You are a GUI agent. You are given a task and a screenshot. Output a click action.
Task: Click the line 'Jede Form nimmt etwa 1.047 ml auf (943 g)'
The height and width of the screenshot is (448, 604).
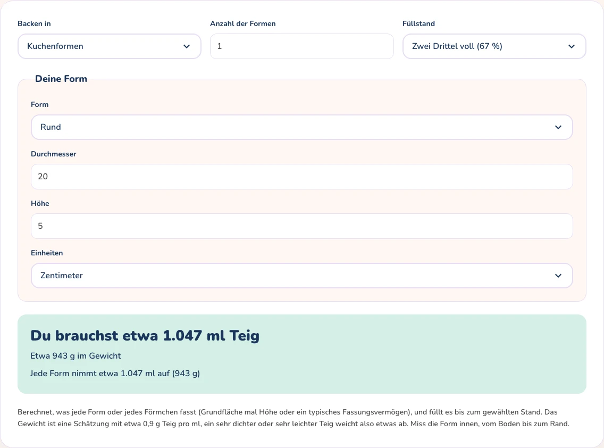tap(115, 373)
